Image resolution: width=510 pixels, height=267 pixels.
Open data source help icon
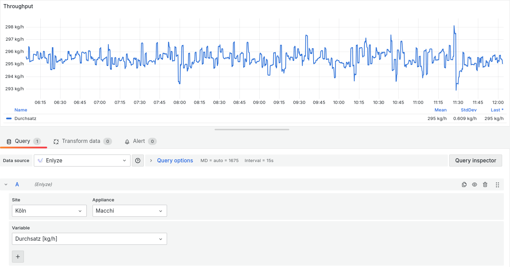pos(138,161)
